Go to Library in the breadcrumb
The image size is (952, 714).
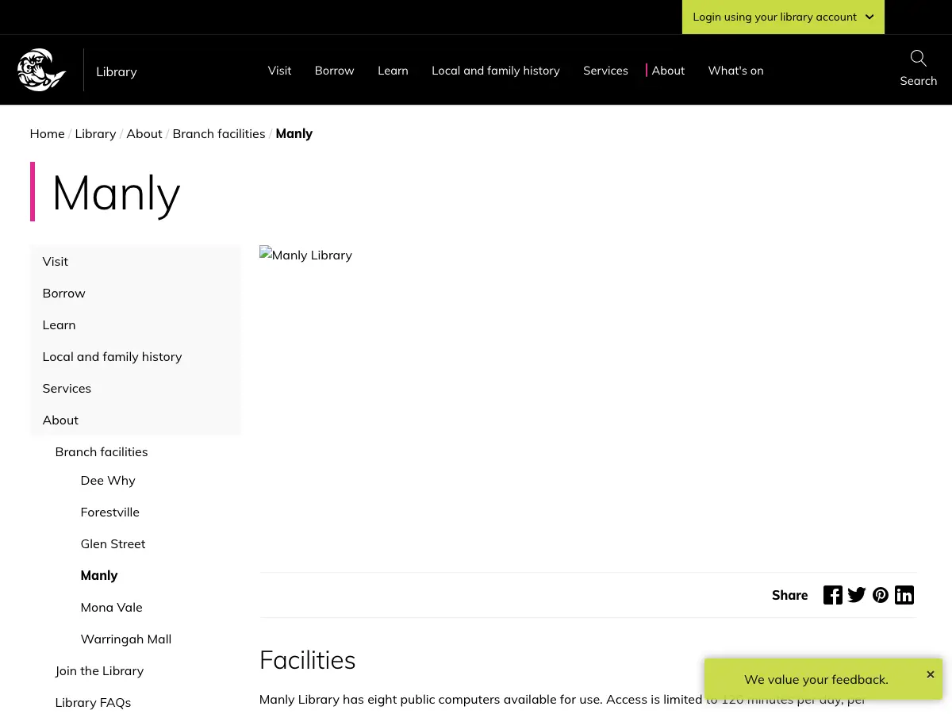(95, 133)
